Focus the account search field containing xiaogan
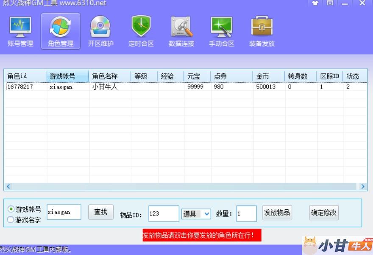 (x=64, y=212)
